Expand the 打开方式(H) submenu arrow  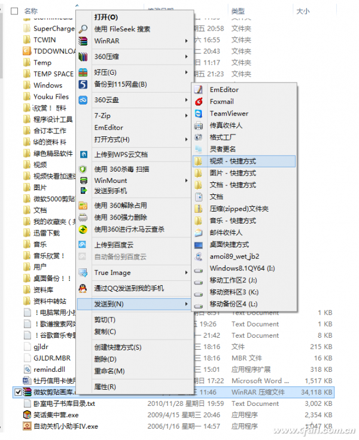186,139
